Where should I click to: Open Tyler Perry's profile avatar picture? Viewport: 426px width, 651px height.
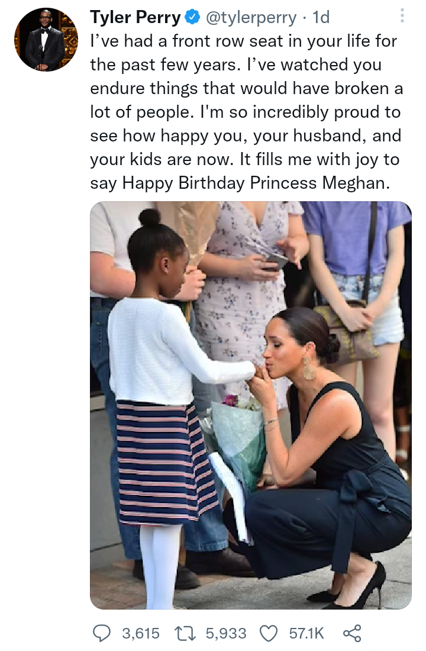tap(46, 40)
